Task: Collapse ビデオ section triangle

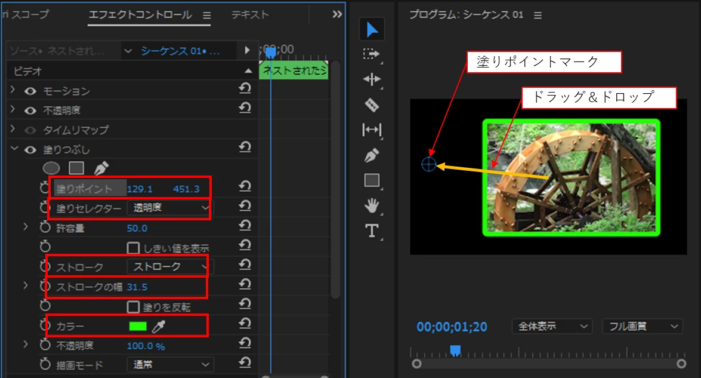Action: tap(249, 71)
